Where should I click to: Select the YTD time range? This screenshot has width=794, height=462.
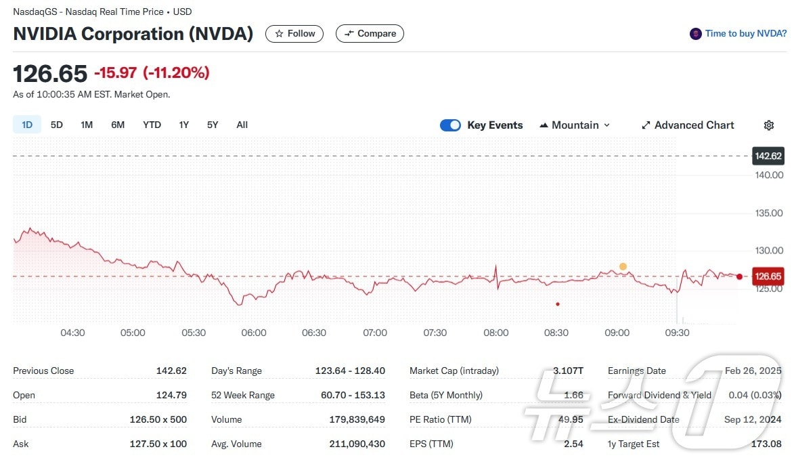[x=152, y=125]
